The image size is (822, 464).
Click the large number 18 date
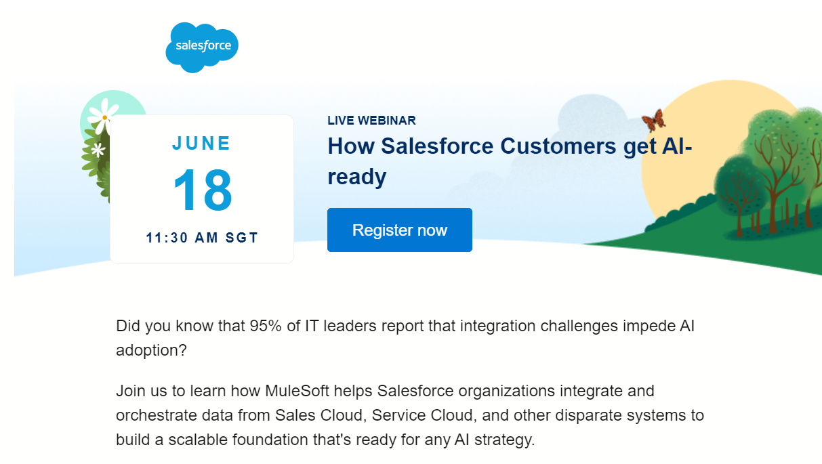click(202, 190)
